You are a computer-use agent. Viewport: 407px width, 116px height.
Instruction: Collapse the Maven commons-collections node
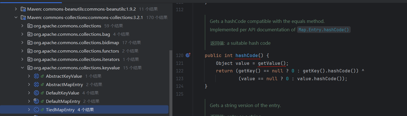click(16, 18)
